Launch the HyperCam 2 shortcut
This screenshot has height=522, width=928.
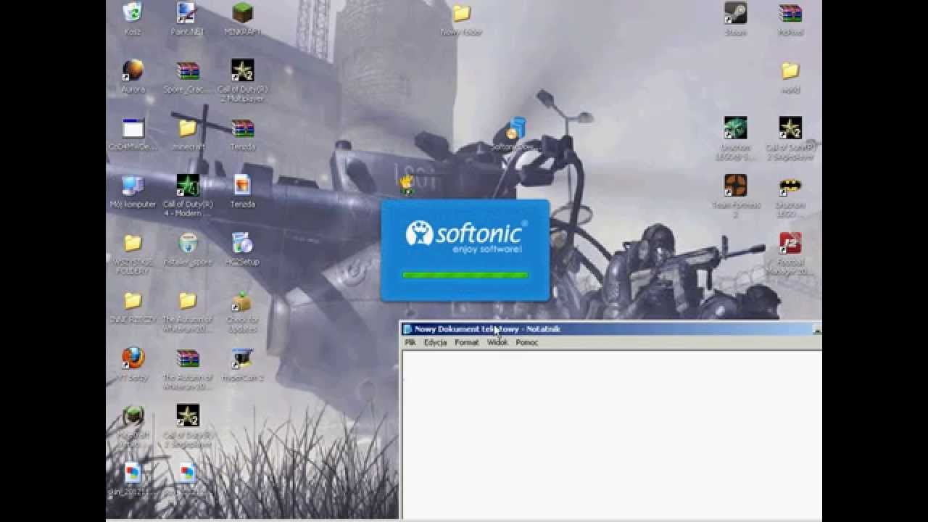click(242, 359)
